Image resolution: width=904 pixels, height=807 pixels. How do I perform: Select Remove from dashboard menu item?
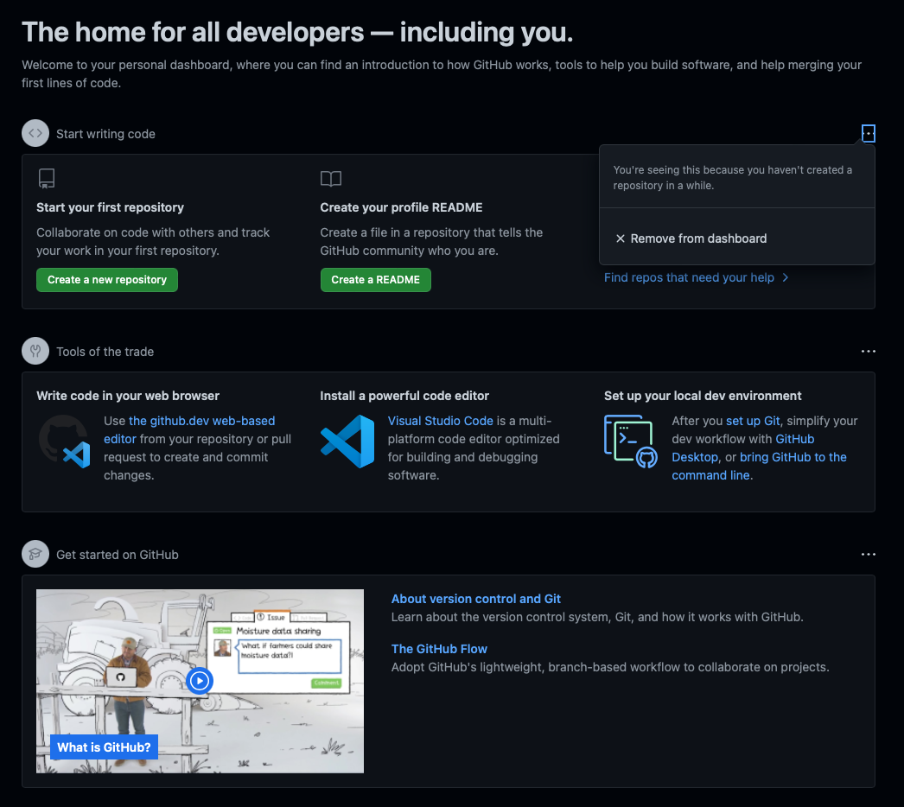(x=737, y=238)
